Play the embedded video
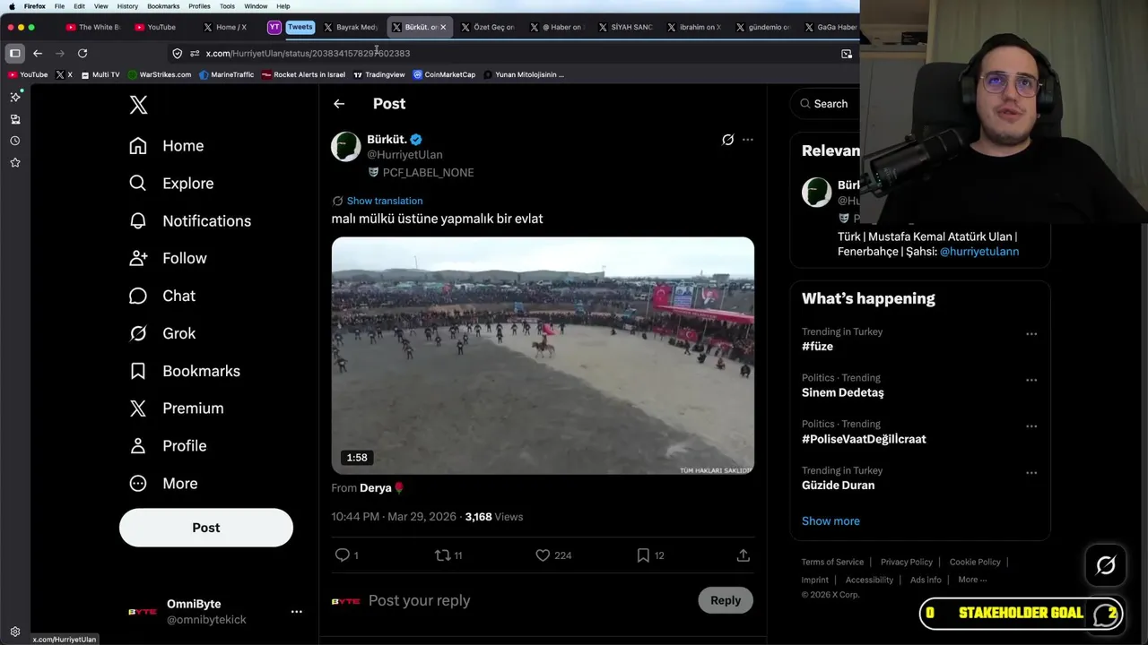The width and height of the screenshot is (1148, 645). point(543,356)
